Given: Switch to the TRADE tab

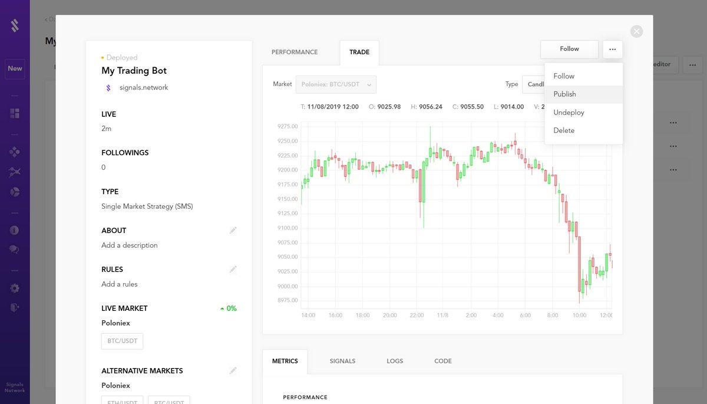Looking at the screenshot, I should click(x=359, y=52).
